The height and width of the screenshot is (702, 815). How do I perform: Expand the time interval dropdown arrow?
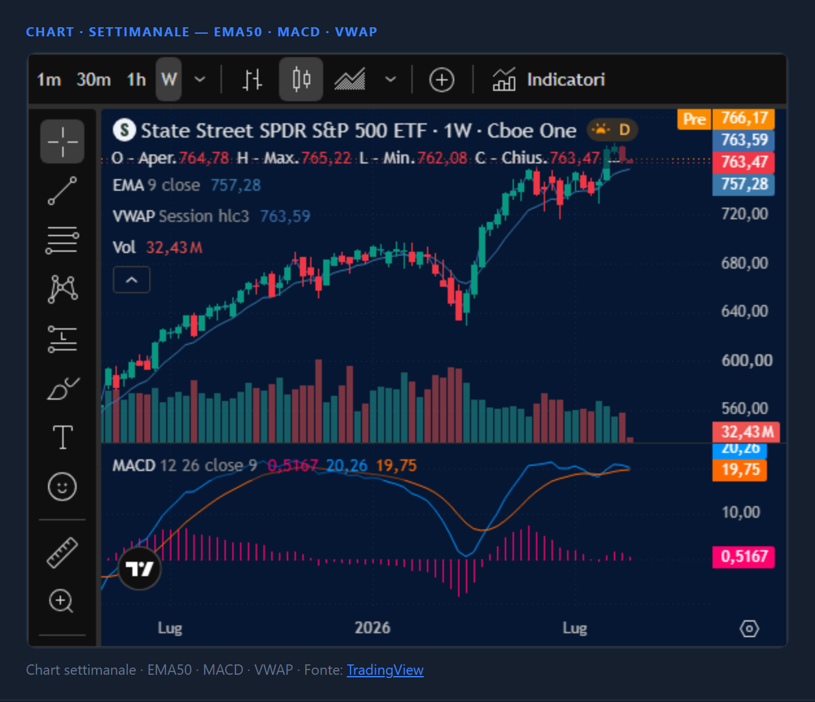tap(200, 79)
